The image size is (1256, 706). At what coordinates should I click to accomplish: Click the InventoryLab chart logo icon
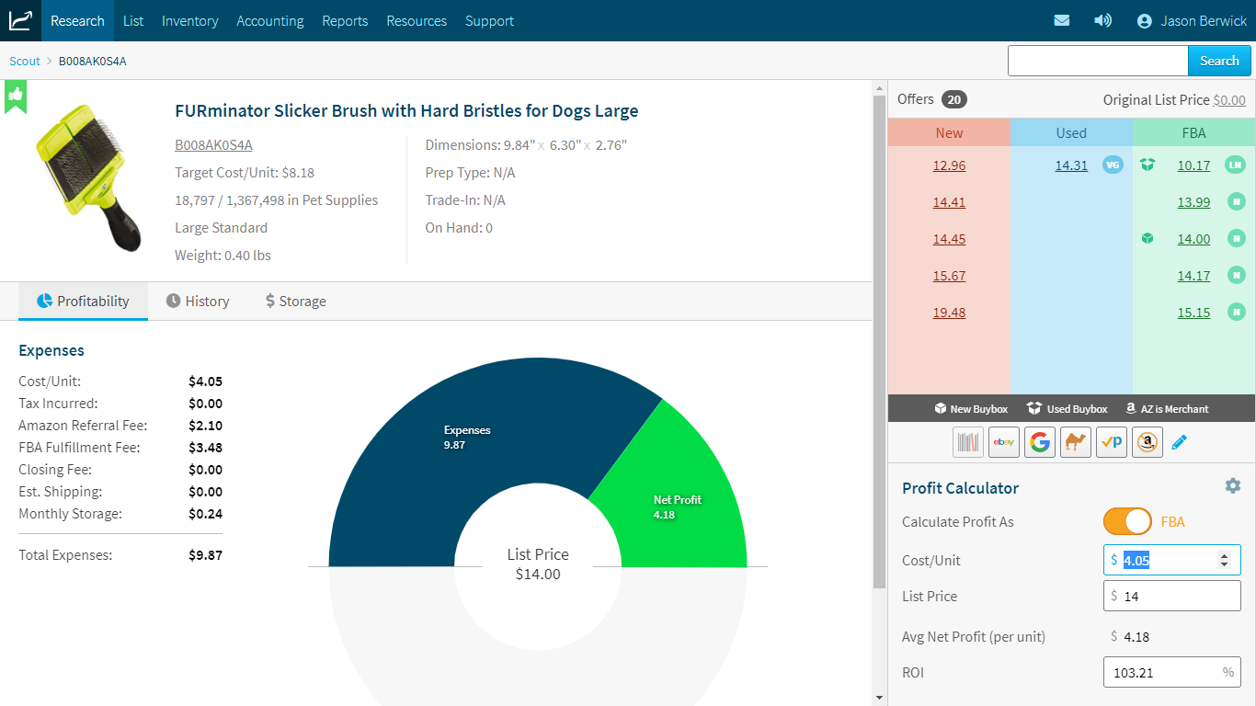(20, 20)
